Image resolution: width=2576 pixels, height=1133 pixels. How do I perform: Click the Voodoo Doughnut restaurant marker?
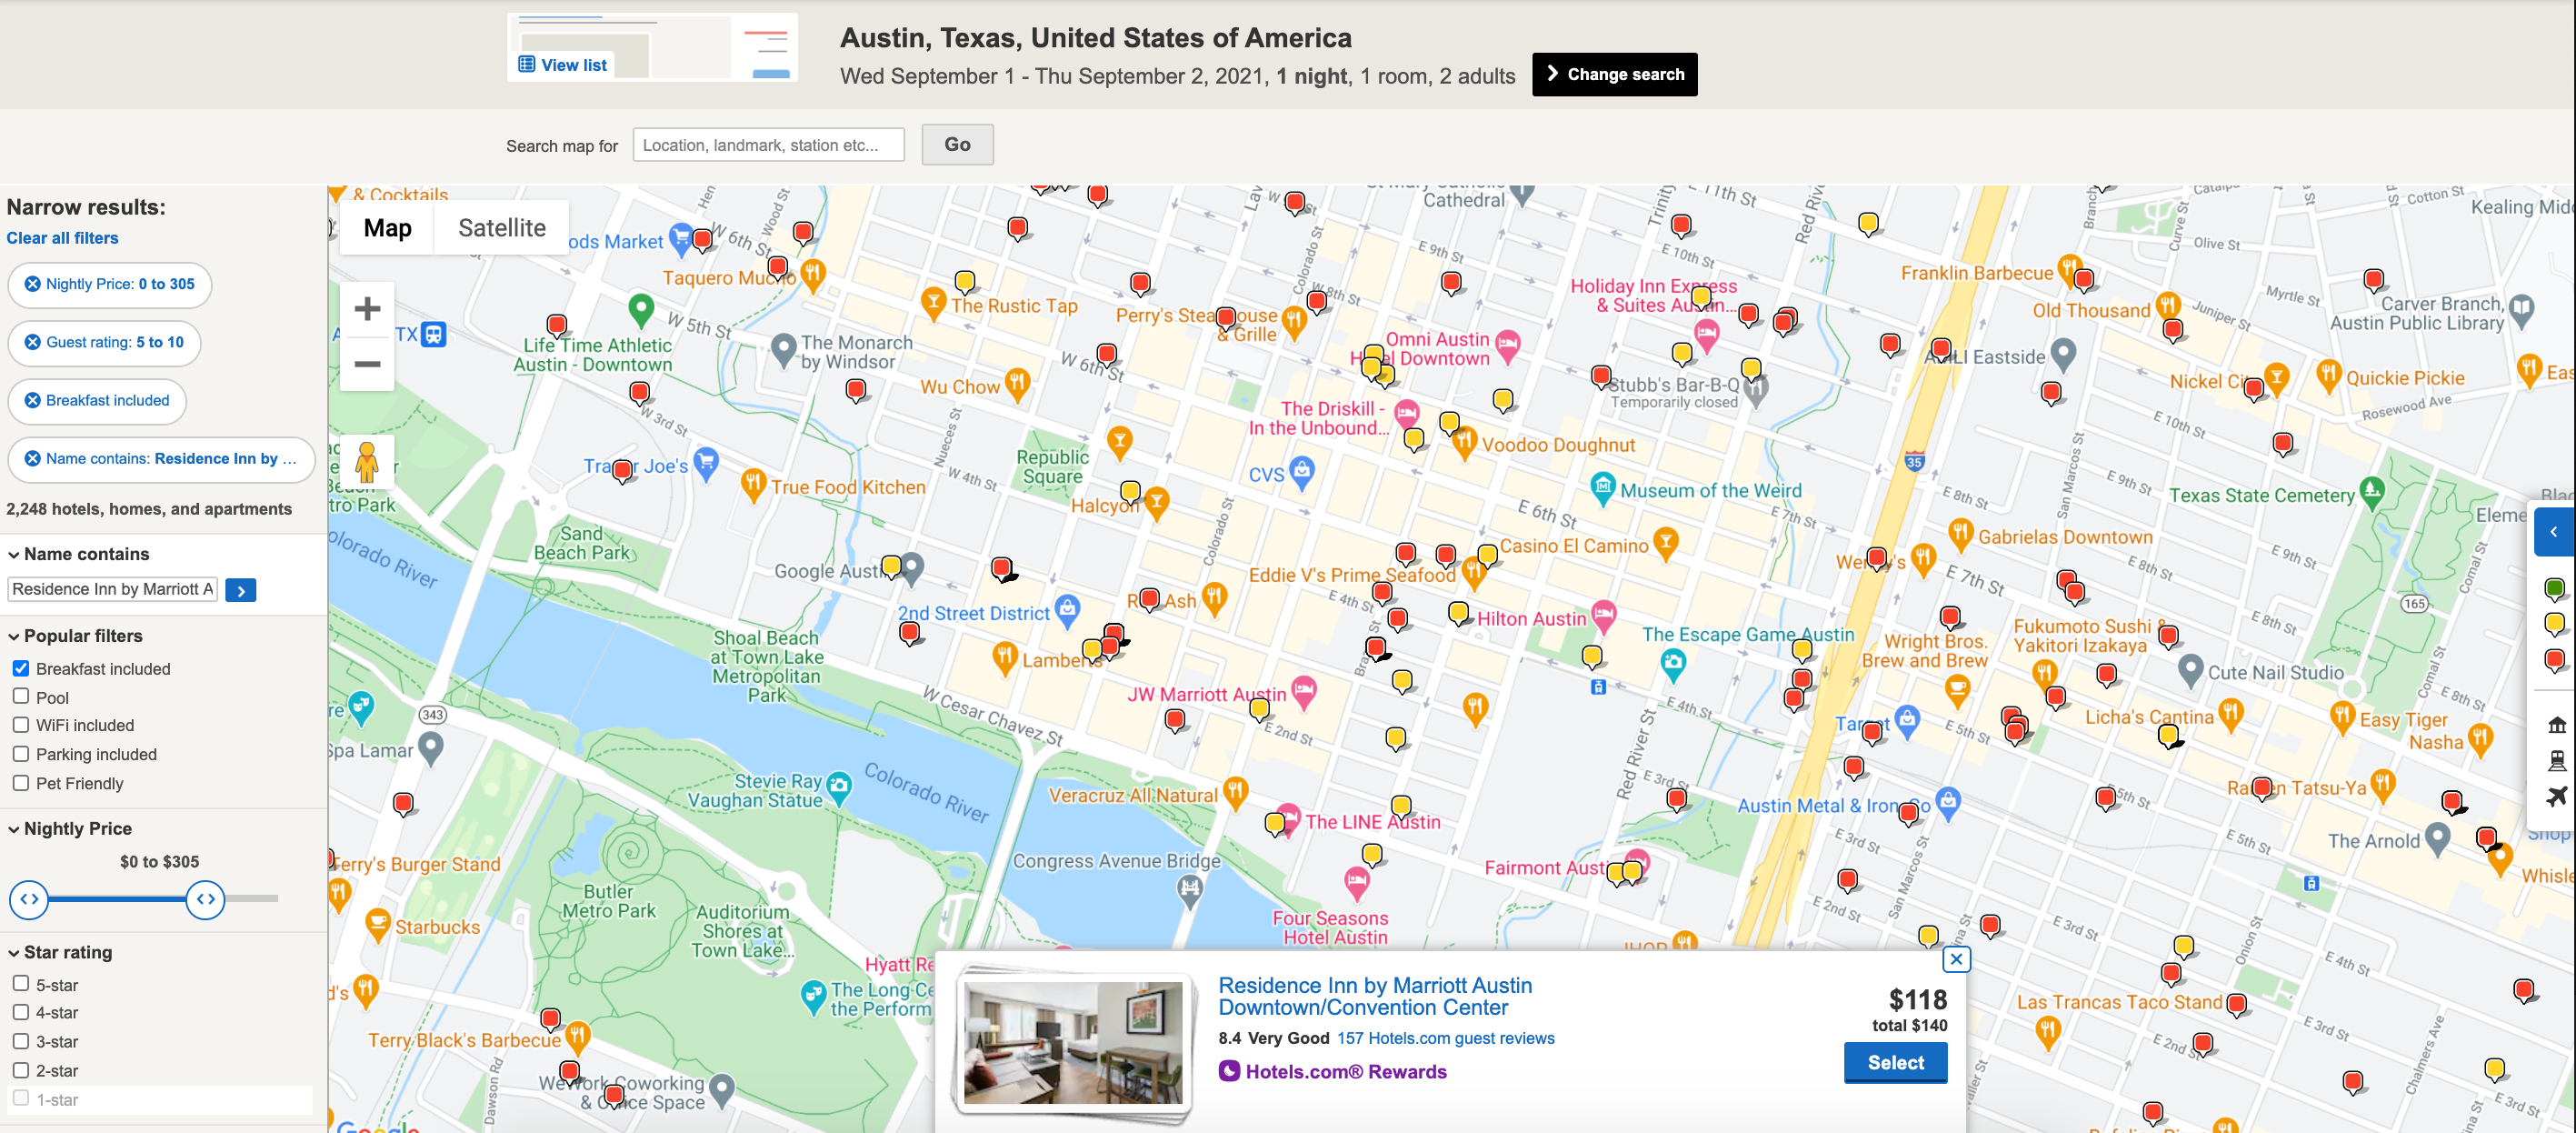[x=1464, y=441]
